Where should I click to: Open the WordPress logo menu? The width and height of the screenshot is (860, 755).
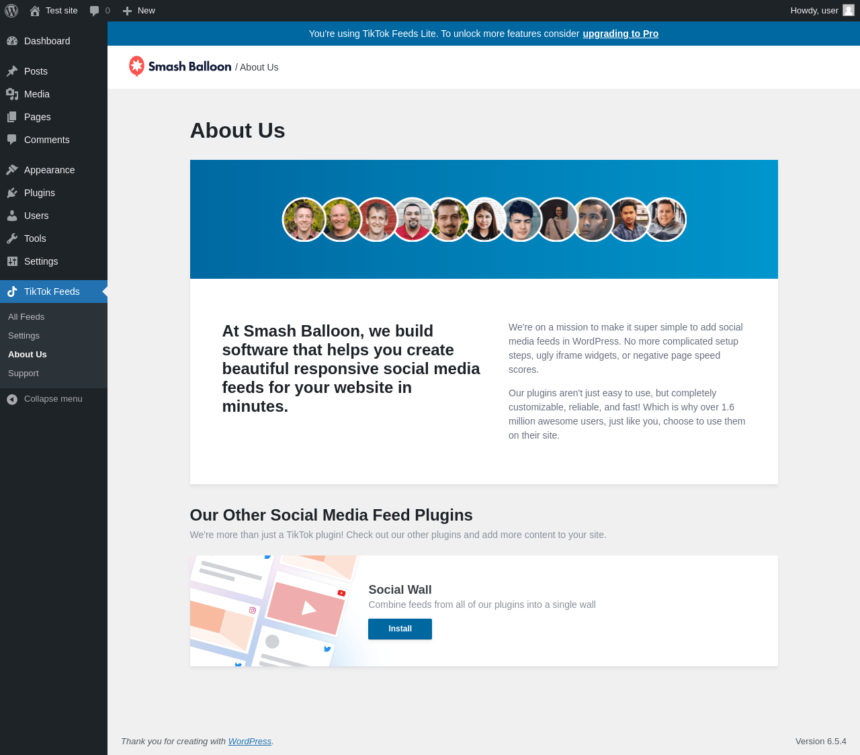coord(11,11)
